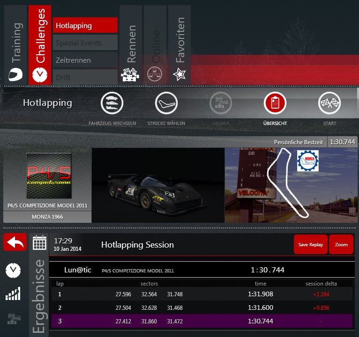
Task: Click the MONZA 1966 label
Action: (47, 217)
